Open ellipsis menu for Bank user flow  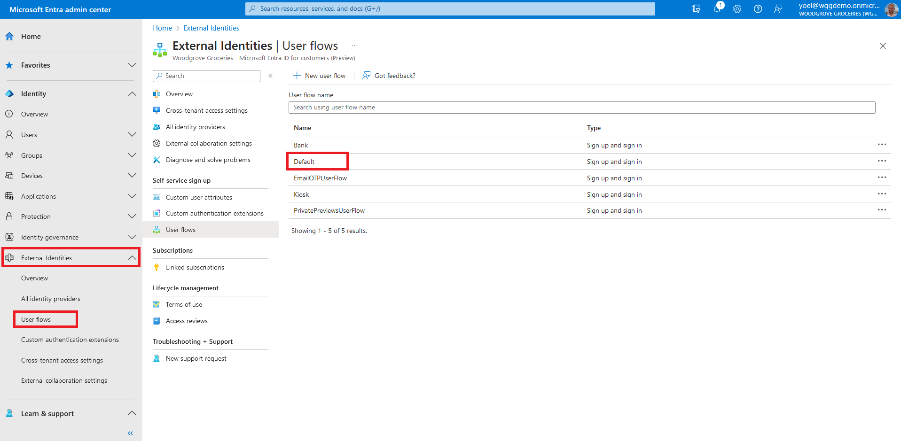click(x=882, y=145)
